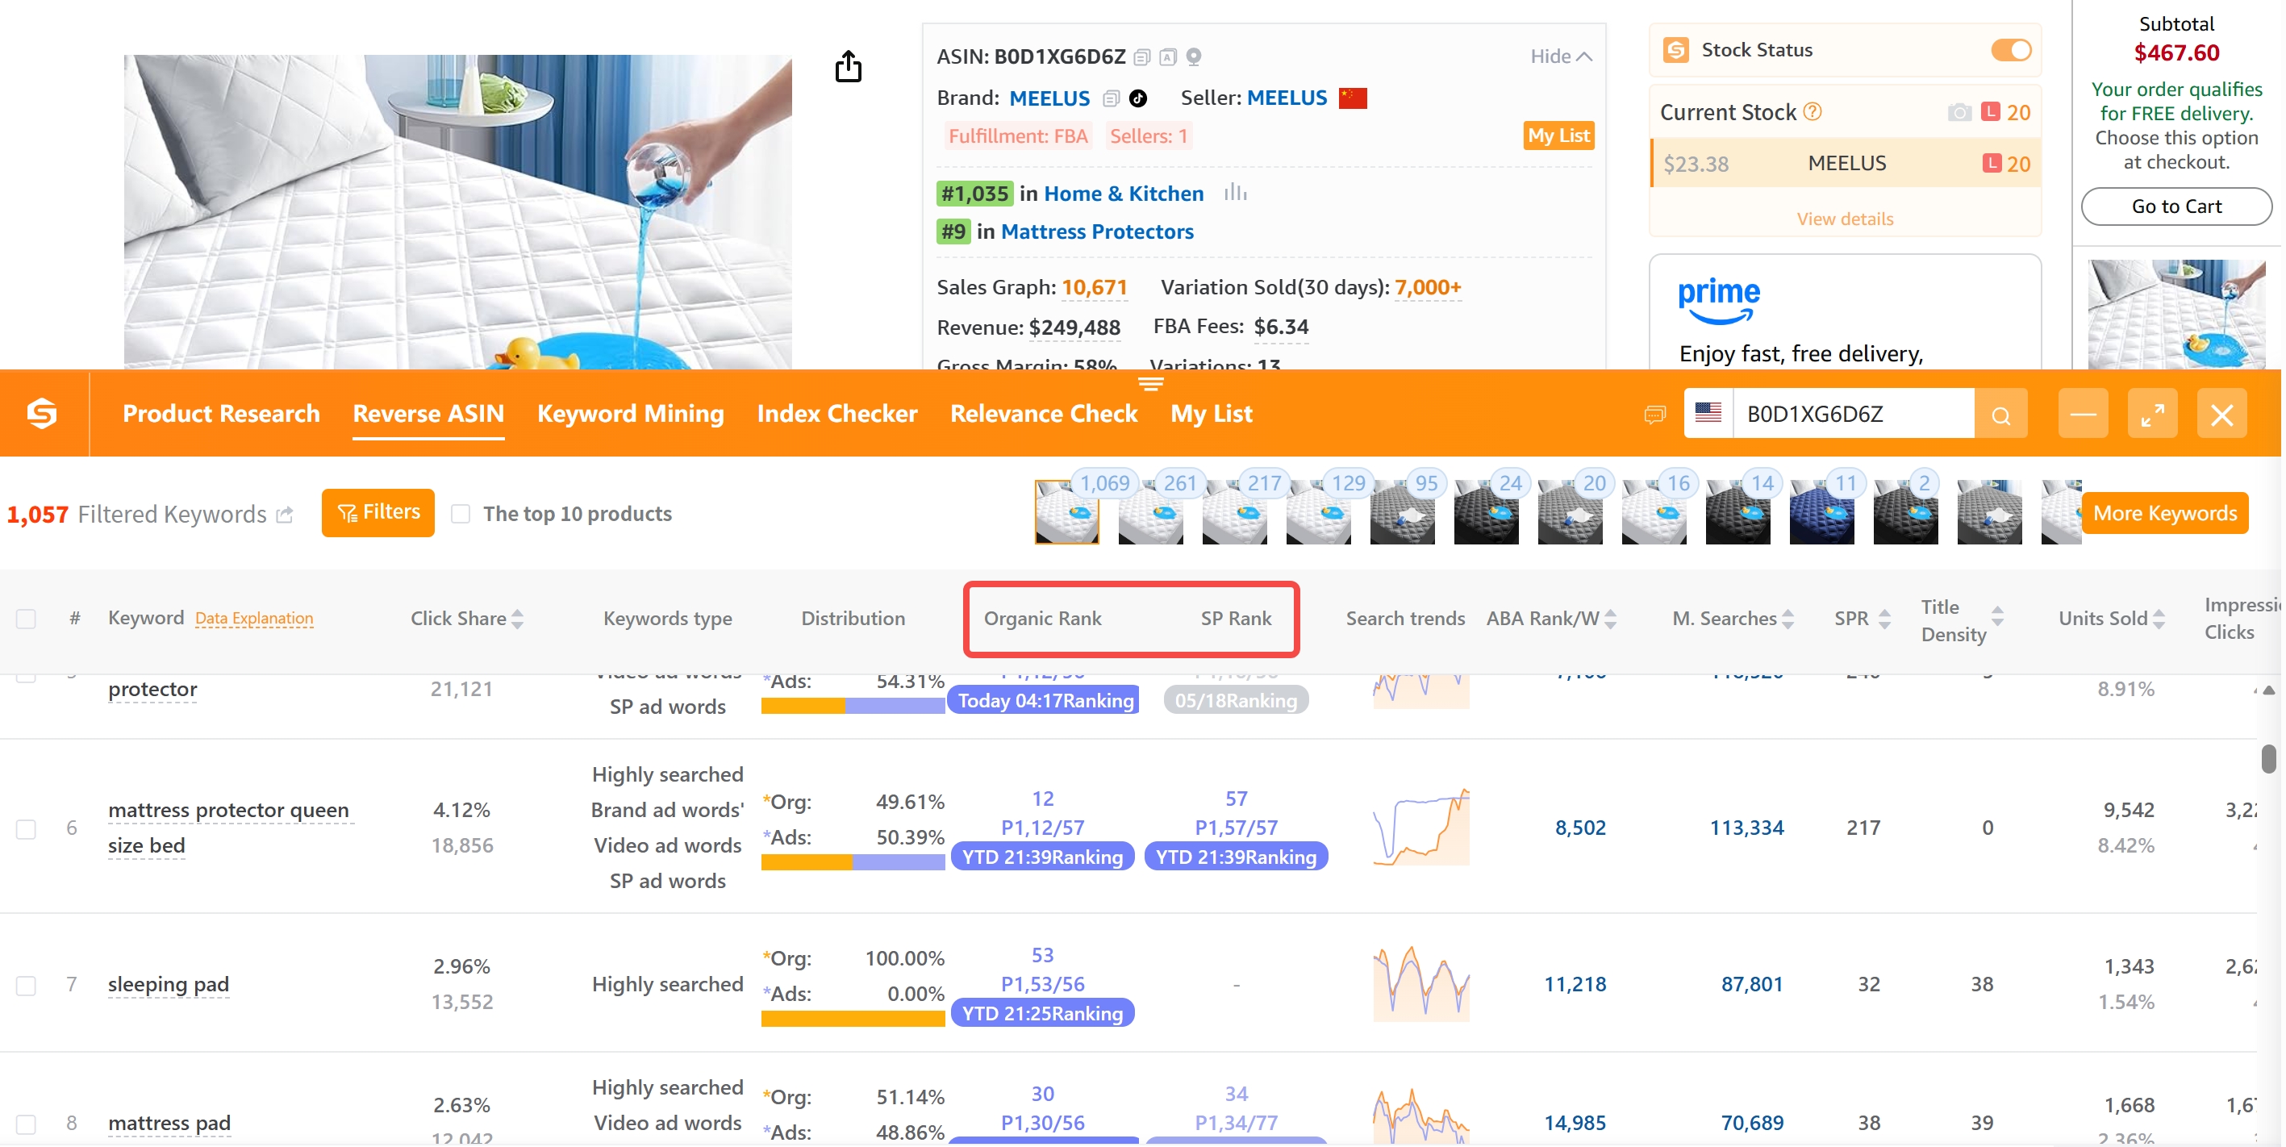This screenshot has width=2286, height=1147.
Task: Tick the checkbox for mattress pad row
Action: coord(27,1124)
